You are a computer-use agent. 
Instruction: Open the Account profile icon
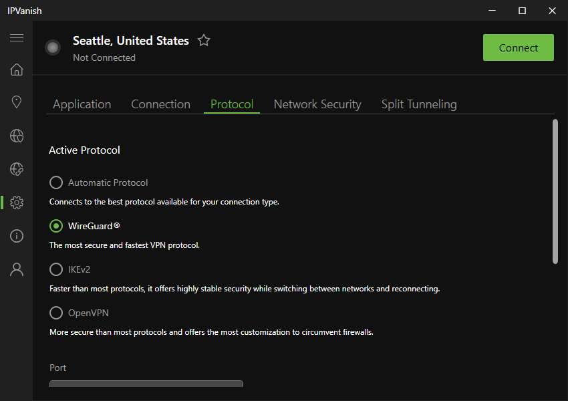coord(17,269)
